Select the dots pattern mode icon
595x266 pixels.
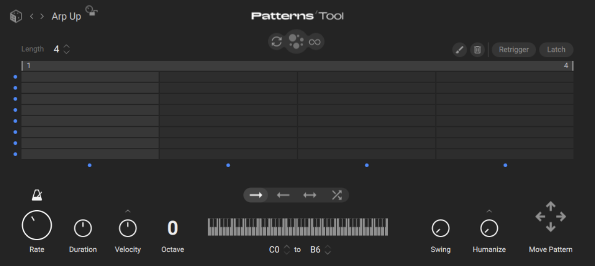click(x=296, y=42)
